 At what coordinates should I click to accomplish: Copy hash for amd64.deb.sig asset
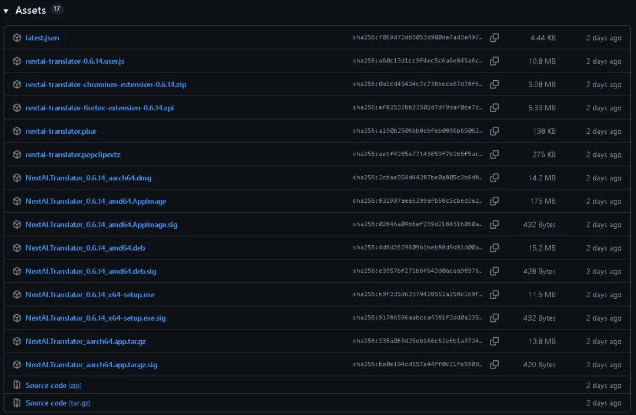(494, 271)
